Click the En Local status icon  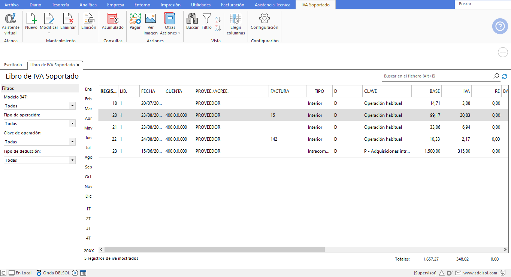[x=12, y=273]
